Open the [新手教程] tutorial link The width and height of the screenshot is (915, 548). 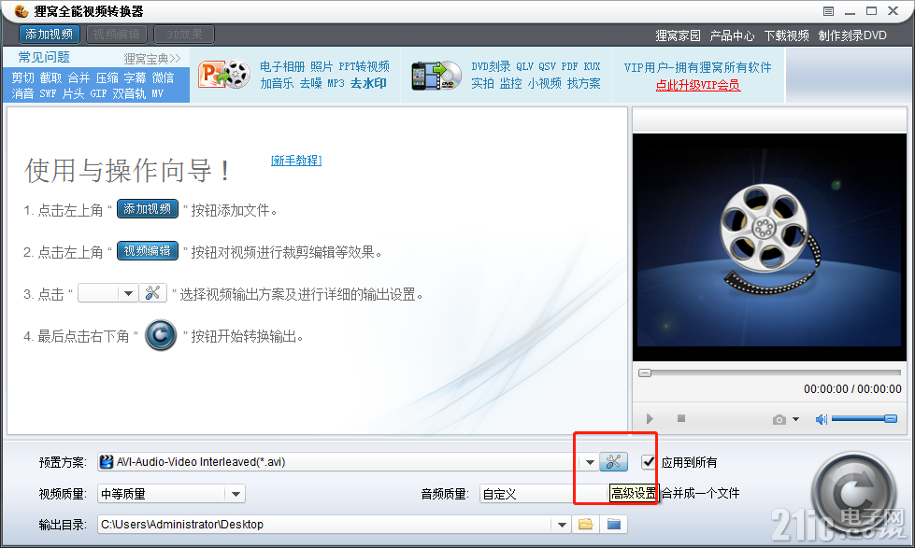pos(296,161)
